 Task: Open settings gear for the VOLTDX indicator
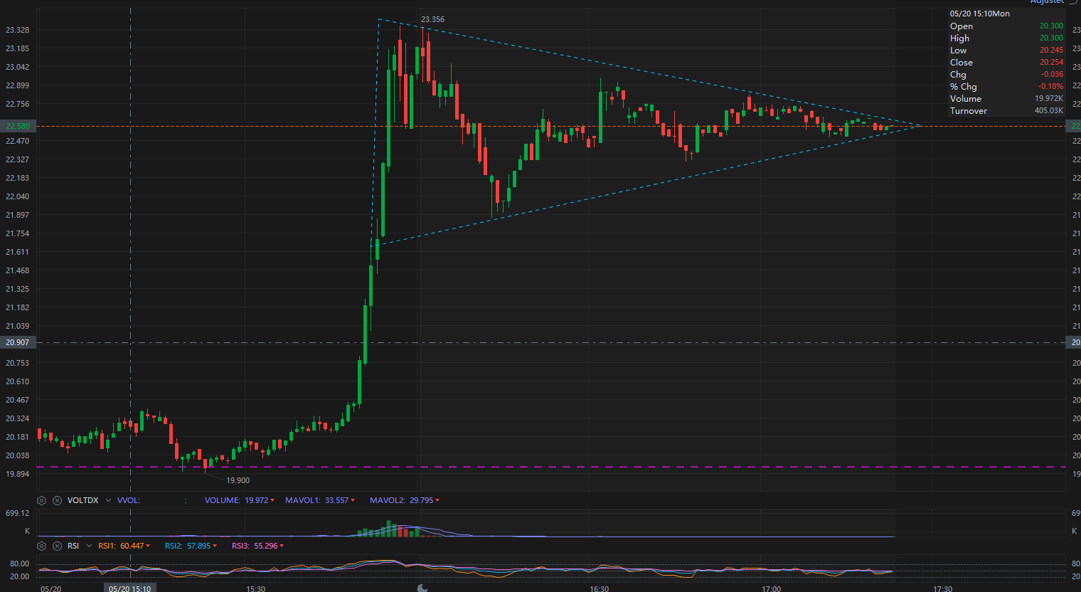41,500
